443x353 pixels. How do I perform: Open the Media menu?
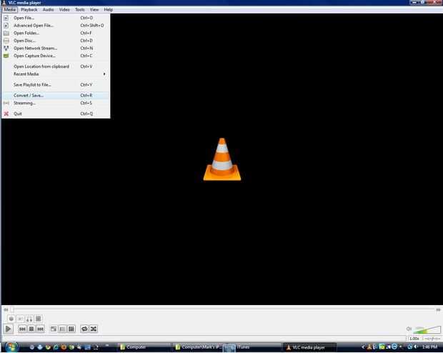pos(10,9)
